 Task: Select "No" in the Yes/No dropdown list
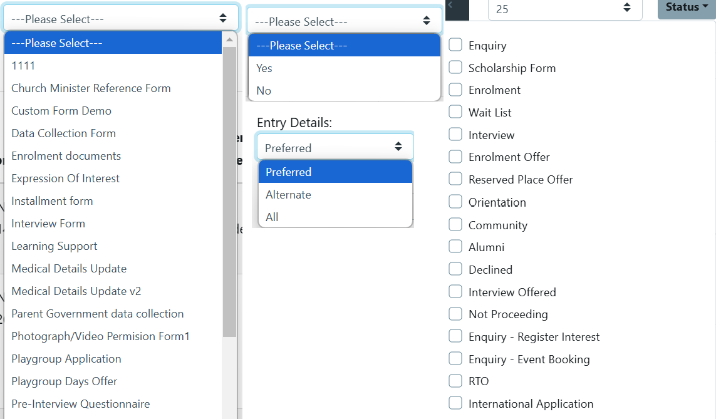263,90
